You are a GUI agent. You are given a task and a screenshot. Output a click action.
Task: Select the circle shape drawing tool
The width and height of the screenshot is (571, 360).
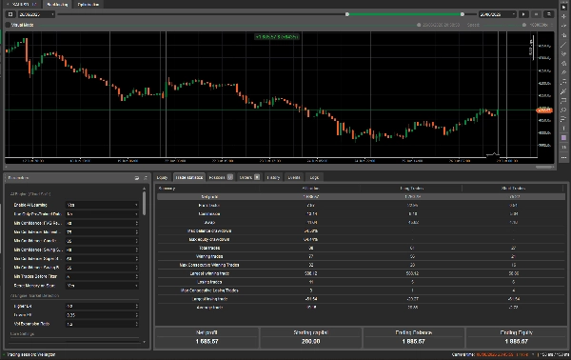(x=563, y=110)
